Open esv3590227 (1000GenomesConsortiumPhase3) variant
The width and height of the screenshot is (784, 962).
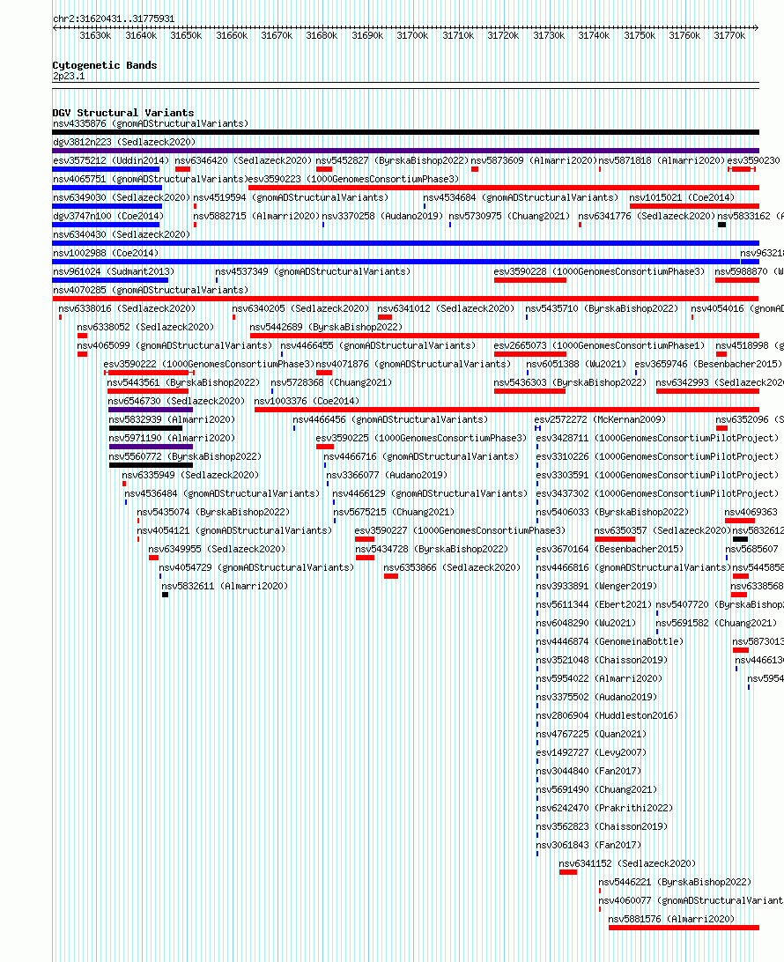tap(460, 530)
